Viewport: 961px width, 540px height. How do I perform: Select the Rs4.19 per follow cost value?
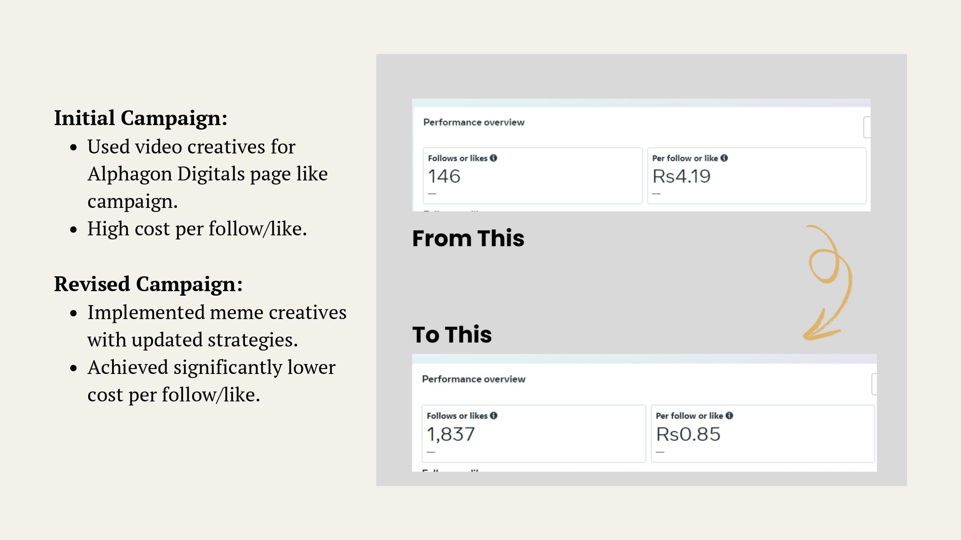pos(681,176)
